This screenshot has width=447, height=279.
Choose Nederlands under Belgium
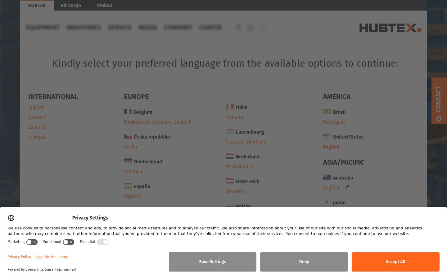[137, 122]
